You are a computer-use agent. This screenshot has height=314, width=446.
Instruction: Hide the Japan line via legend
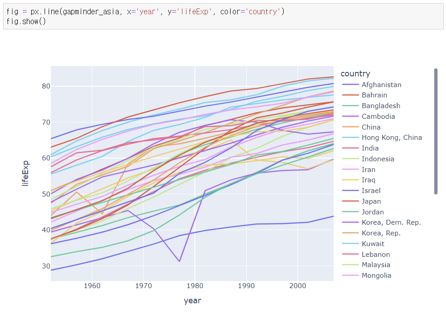[x=362, y=201]
